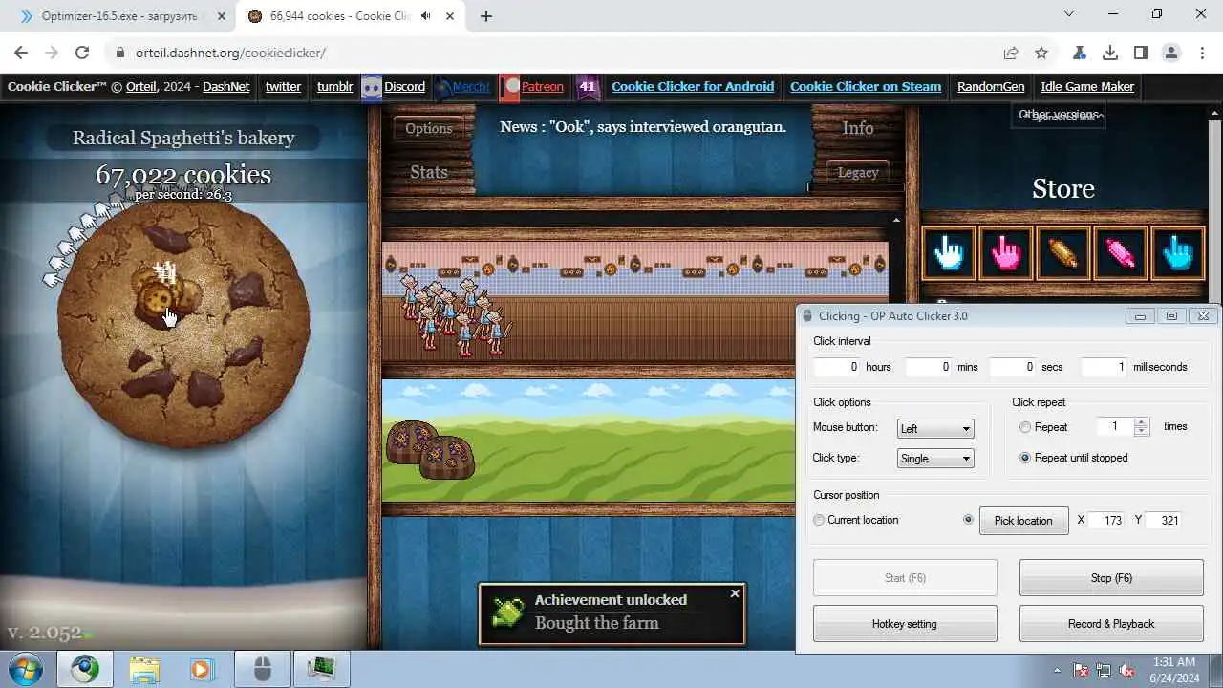Open the twitter link
Screen dimensions: 1223x688
tap(283, 86)
